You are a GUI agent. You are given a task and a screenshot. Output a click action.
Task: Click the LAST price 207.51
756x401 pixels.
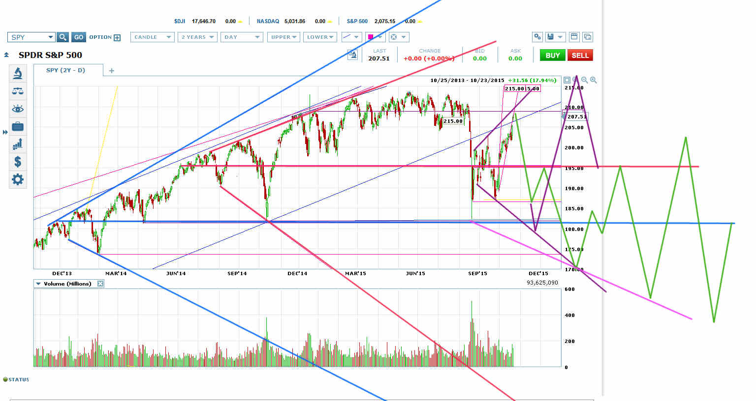(379, 58)
